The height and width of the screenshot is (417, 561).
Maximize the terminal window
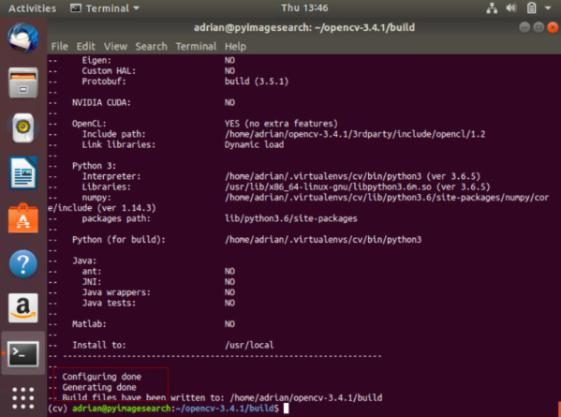tap(539, 27)
